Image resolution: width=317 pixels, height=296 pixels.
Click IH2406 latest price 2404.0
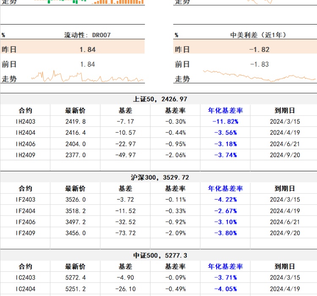coord(75,144)
